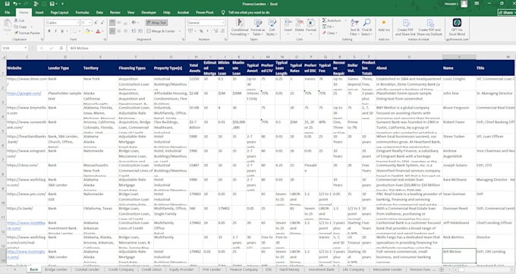Increase the indent
This screenshot has height=274, width=516.
point(140,31)
